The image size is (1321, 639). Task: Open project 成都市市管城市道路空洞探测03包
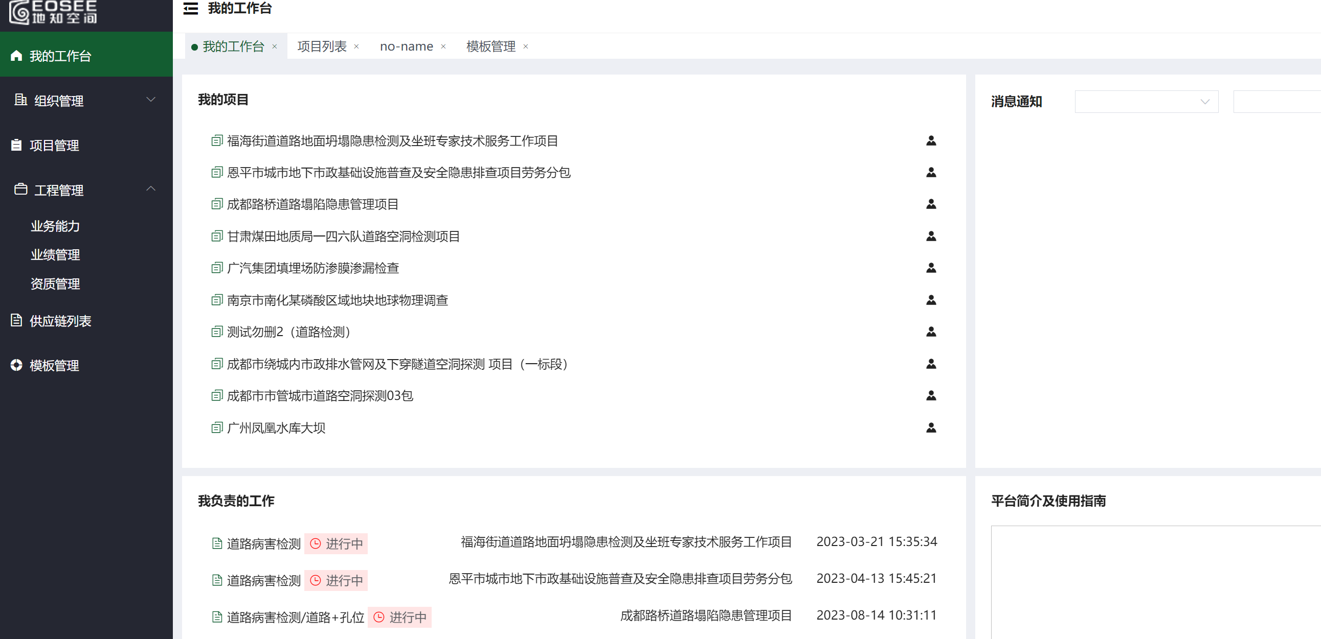[320, 396]
